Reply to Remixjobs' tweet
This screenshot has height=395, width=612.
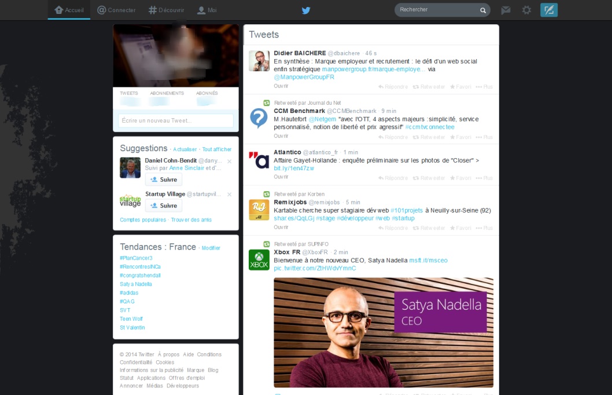tap(393, 228)
